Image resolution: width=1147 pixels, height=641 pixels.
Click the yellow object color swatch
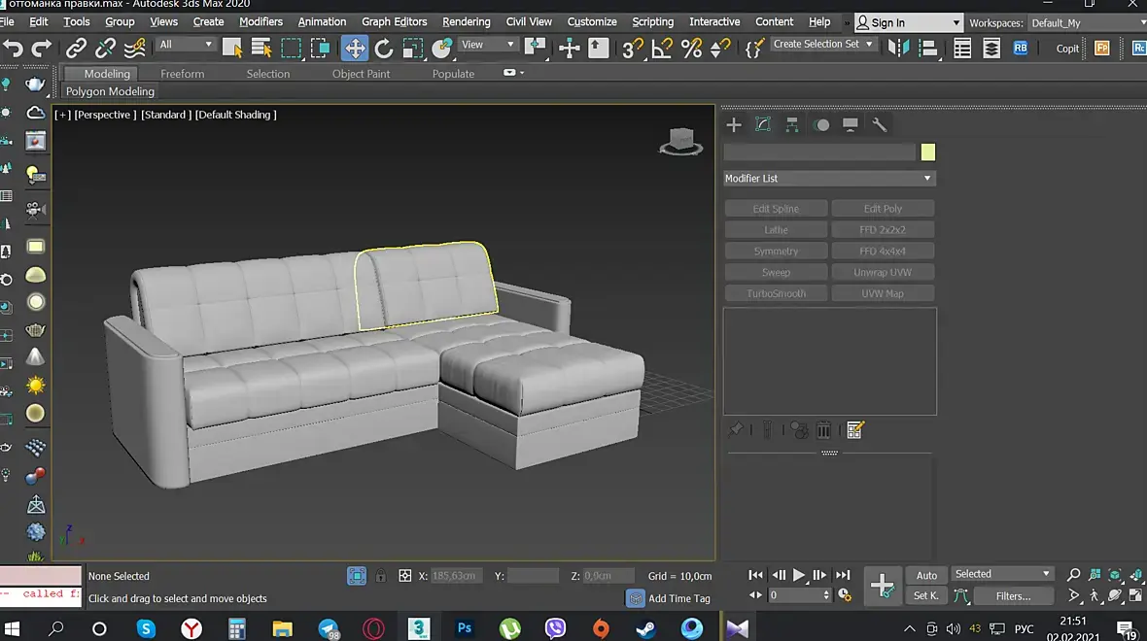point(928,152)
